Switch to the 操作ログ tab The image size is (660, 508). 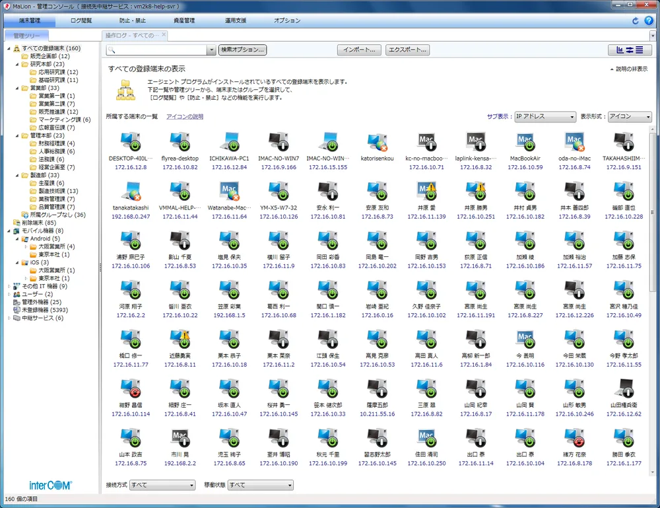click(131, 36)
